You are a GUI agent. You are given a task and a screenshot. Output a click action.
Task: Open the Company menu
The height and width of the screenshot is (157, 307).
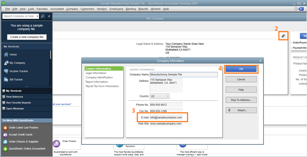[x=72, y=9]
